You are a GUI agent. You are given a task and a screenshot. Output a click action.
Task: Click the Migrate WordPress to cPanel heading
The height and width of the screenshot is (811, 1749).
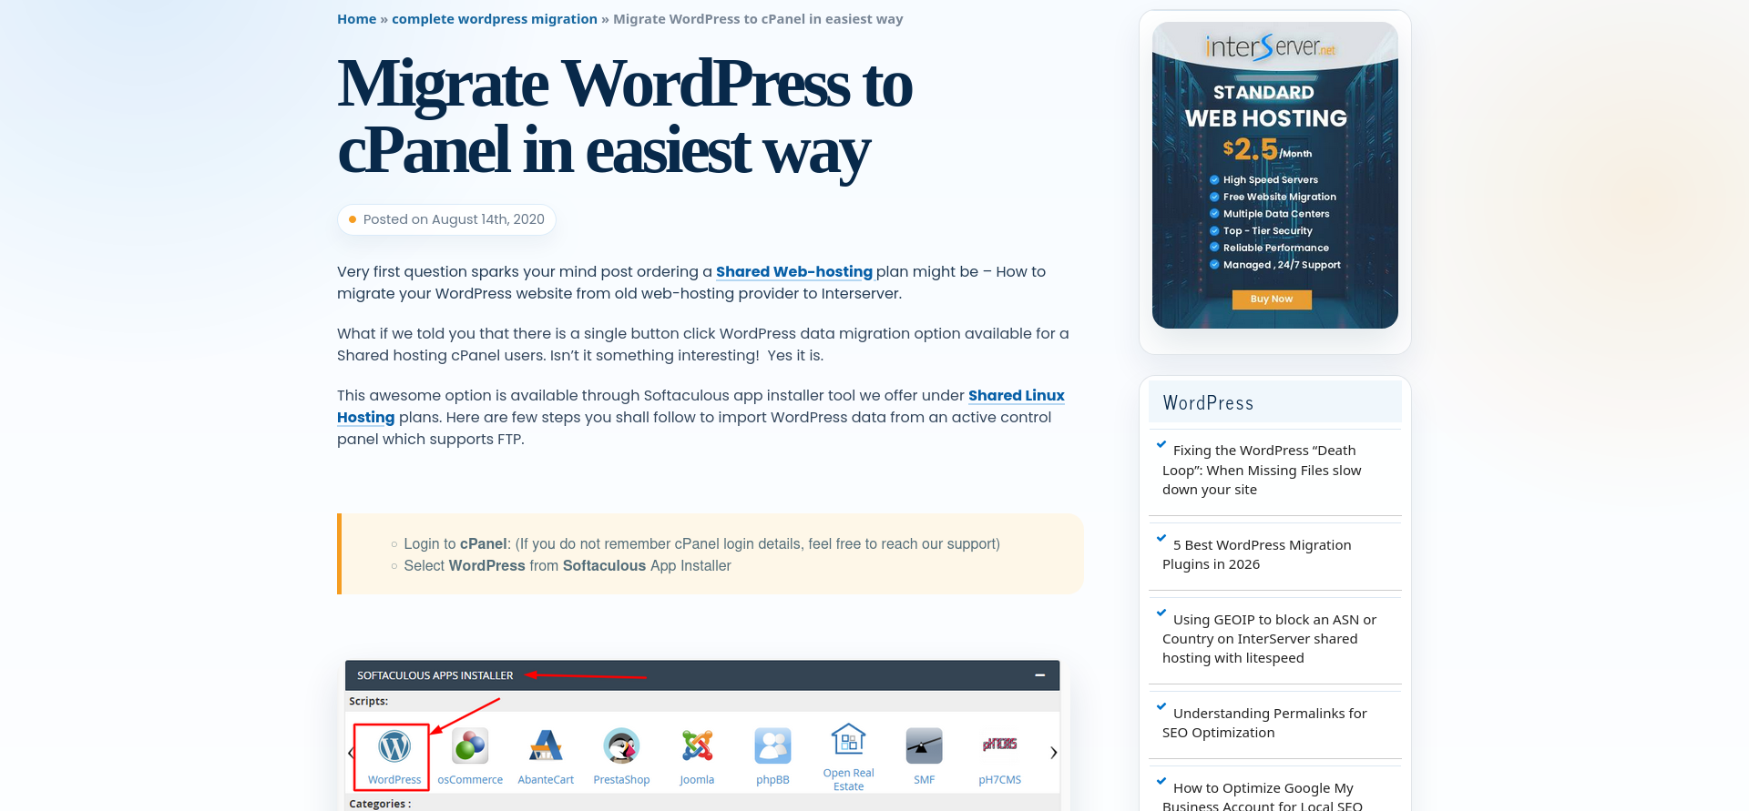tap(625, 117)
